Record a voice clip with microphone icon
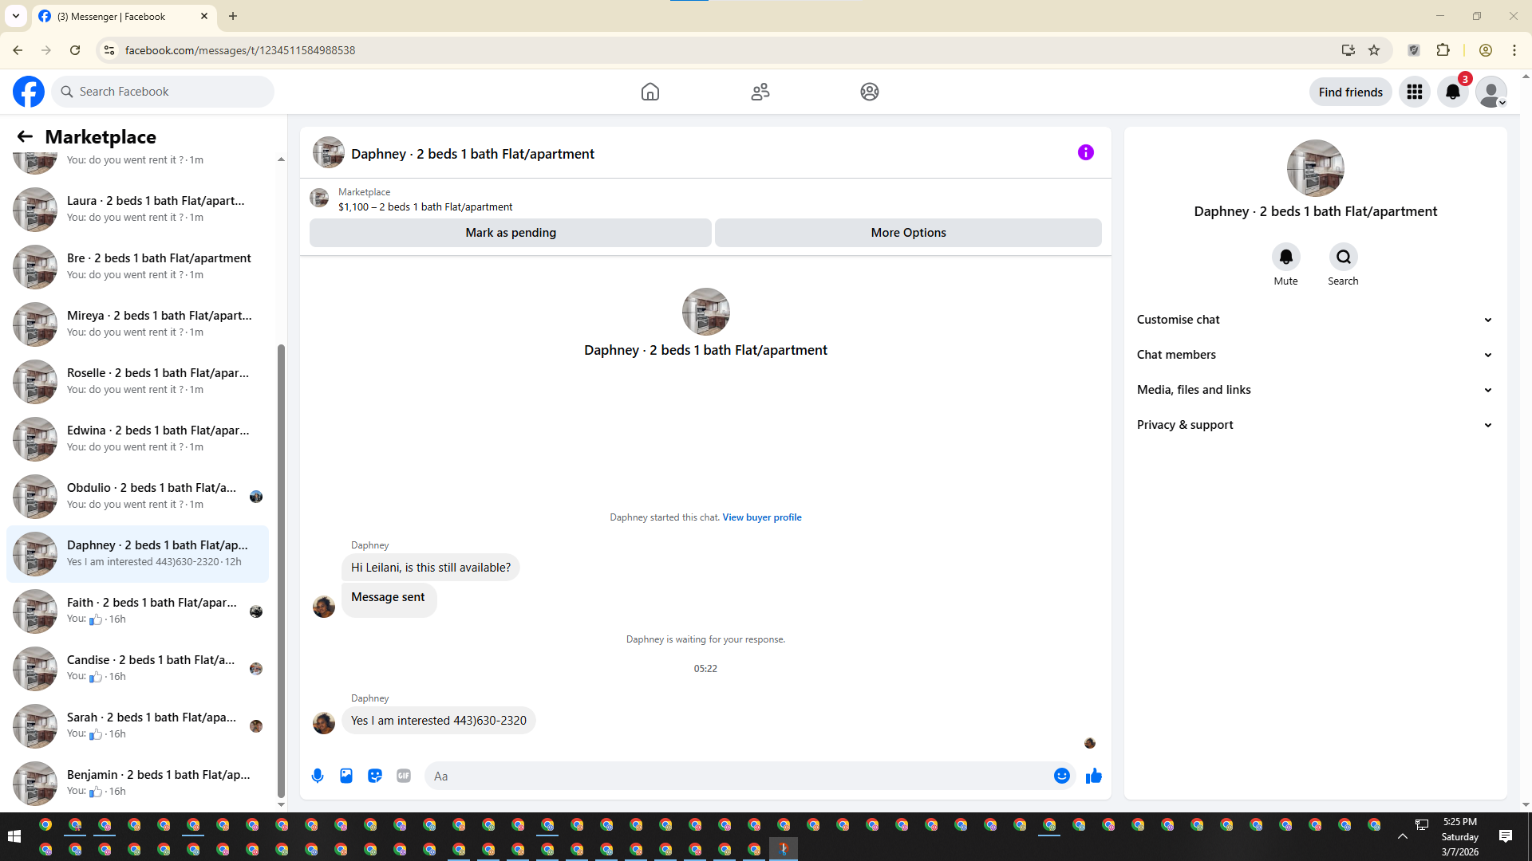The image size is (1532, 861). pos(318,776)
